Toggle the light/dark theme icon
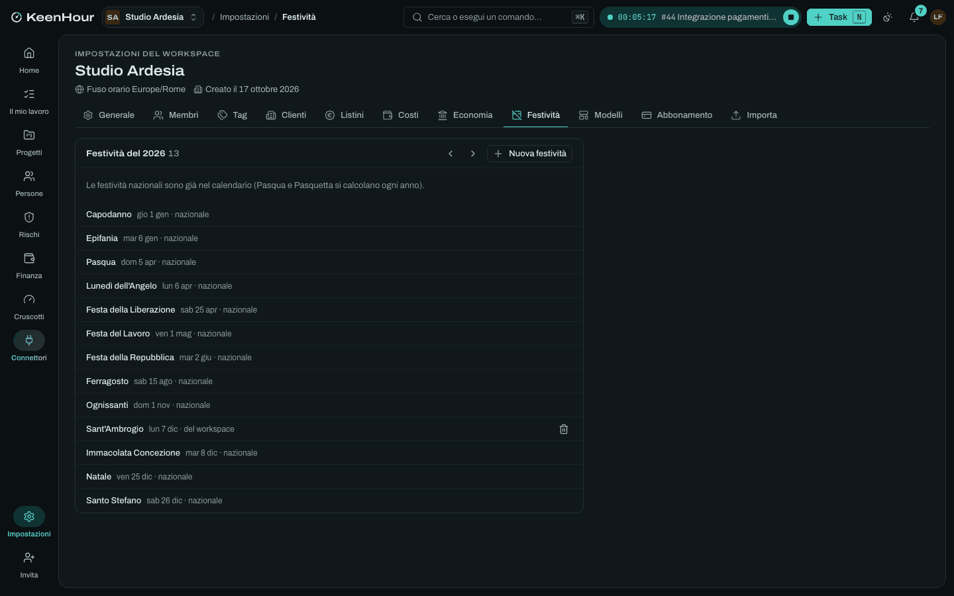Viewport: 954px width, 596px height. (888, 17)
